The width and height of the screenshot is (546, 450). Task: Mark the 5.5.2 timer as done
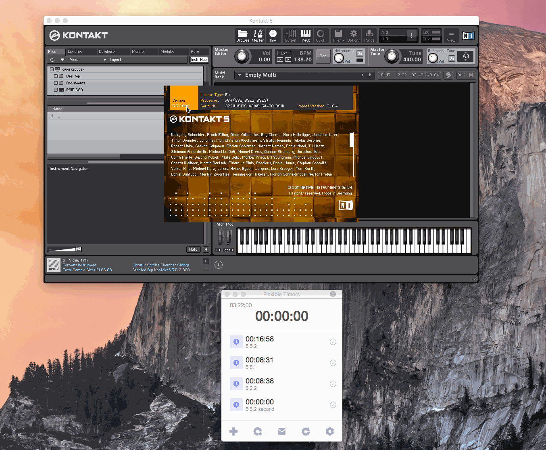coord(333,342)
